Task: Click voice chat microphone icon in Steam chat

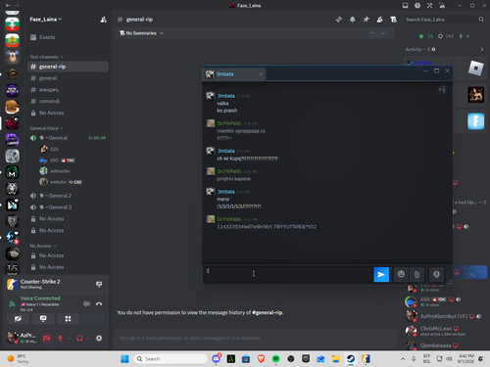Action: [436, 274]
